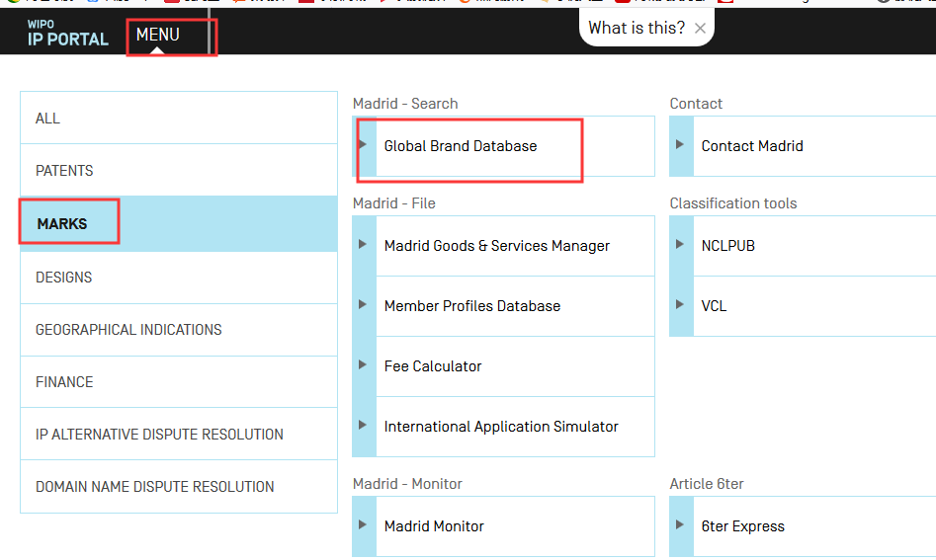This screenshot has height=560, width=936.
Task: Select the MARKS category
Action: tap(179, 223)
